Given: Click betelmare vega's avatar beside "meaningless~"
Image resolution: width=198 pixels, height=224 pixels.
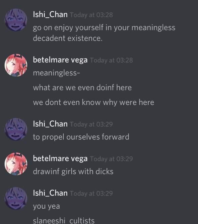Looking at the screenshot, I should (x=16, y=65).
